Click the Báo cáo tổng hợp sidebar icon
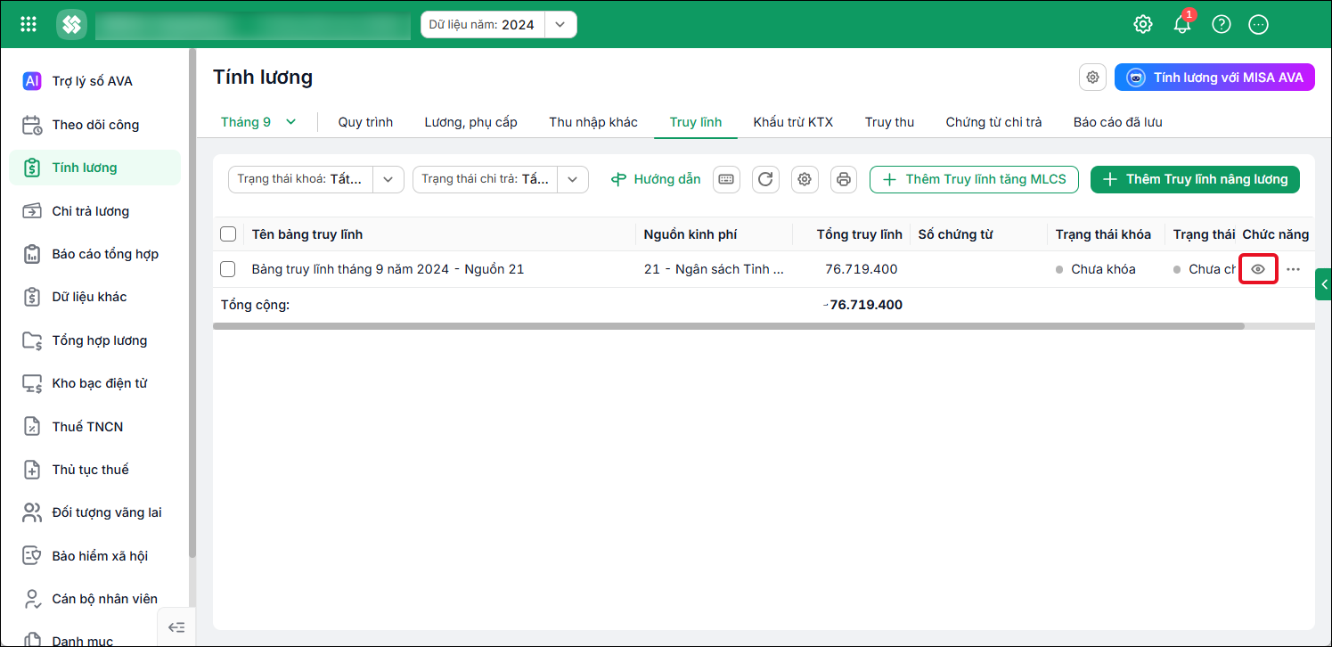Image resolution: width=1332 pixels, height=647 pixels. click(32, 254)
